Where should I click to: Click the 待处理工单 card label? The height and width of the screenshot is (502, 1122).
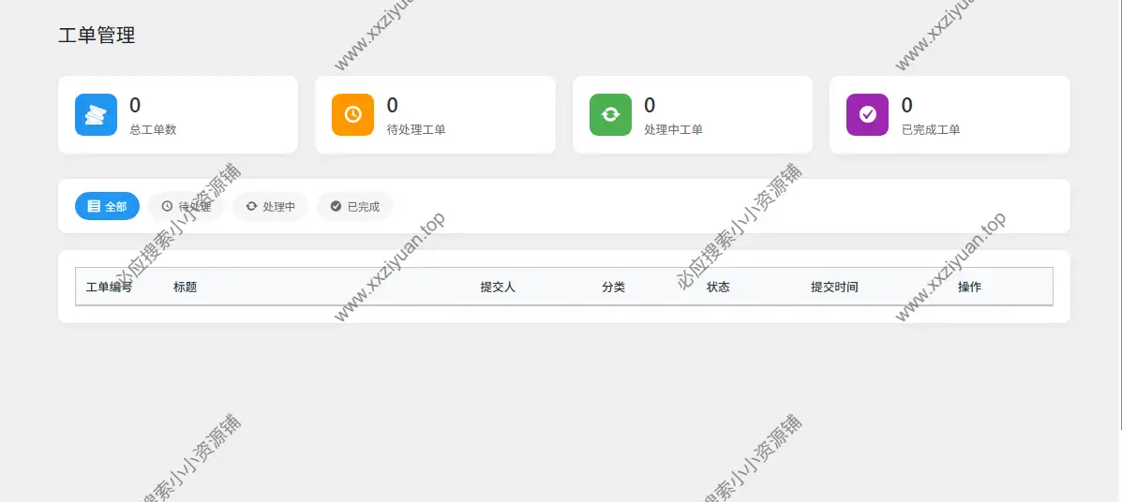click(x=416, y=129)
